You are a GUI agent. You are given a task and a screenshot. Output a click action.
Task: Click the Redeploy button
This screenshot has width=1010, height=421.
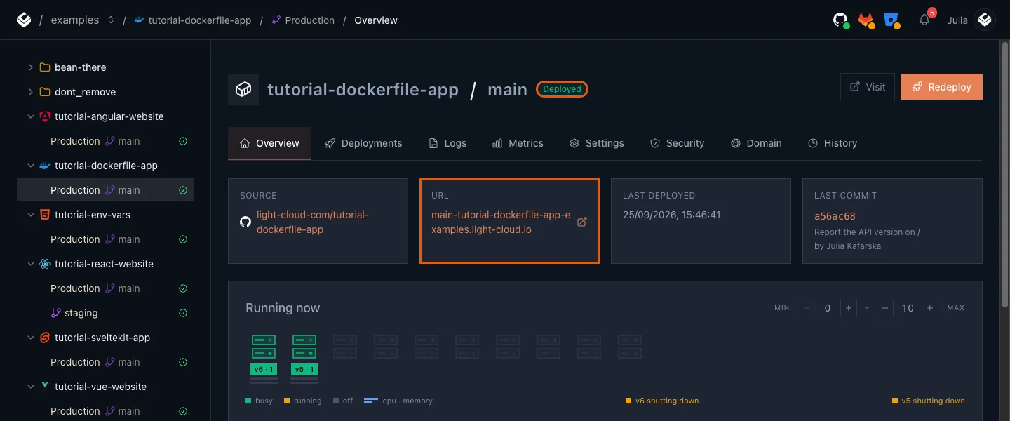click(941, 87)
